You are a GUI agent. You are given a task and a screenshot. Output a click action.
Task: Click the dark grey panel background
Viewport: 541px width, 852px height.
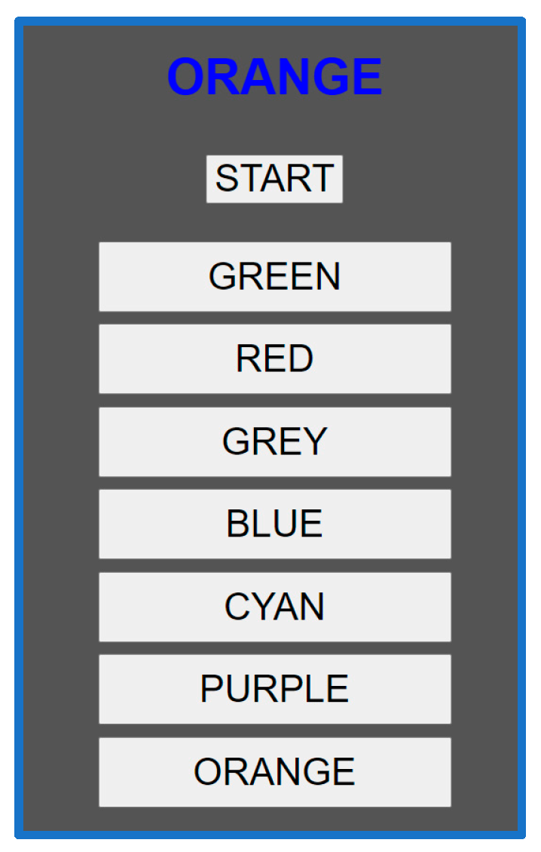tap(60, 453)
